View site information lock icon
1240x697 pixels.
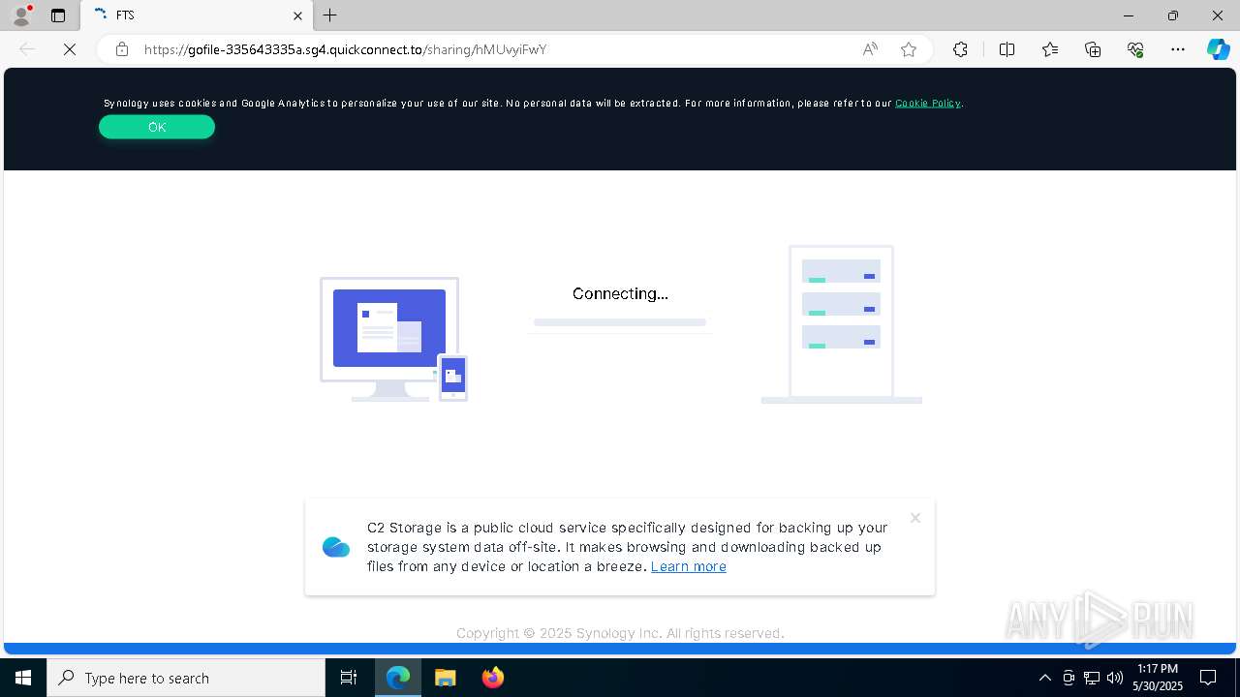coord(122,49)
